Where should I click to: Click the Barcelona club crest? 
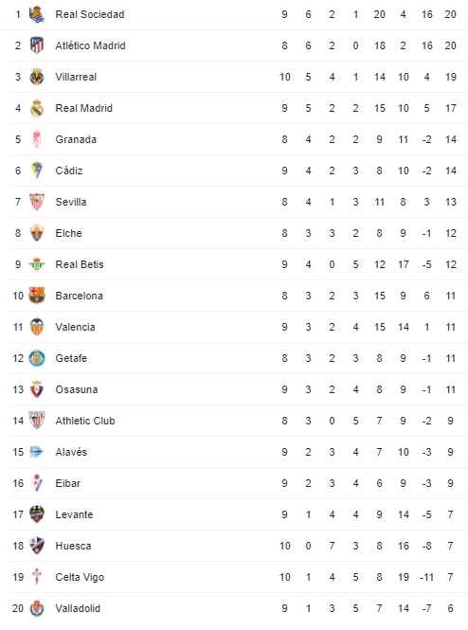click(x=37, y=296)
